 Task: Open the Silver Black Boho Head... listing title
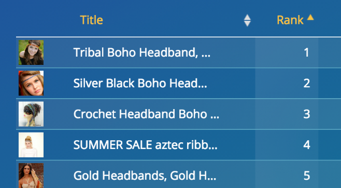140,83
